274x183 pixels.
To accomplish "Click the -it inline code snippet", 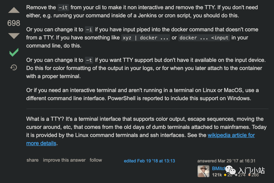I will point(63,8).
